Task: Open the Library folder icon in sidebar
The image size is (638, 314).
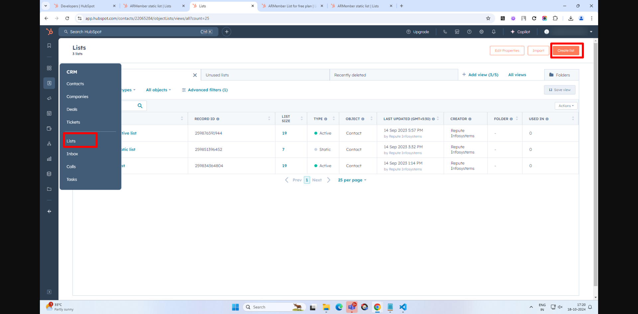Action: tap(49, 189)
